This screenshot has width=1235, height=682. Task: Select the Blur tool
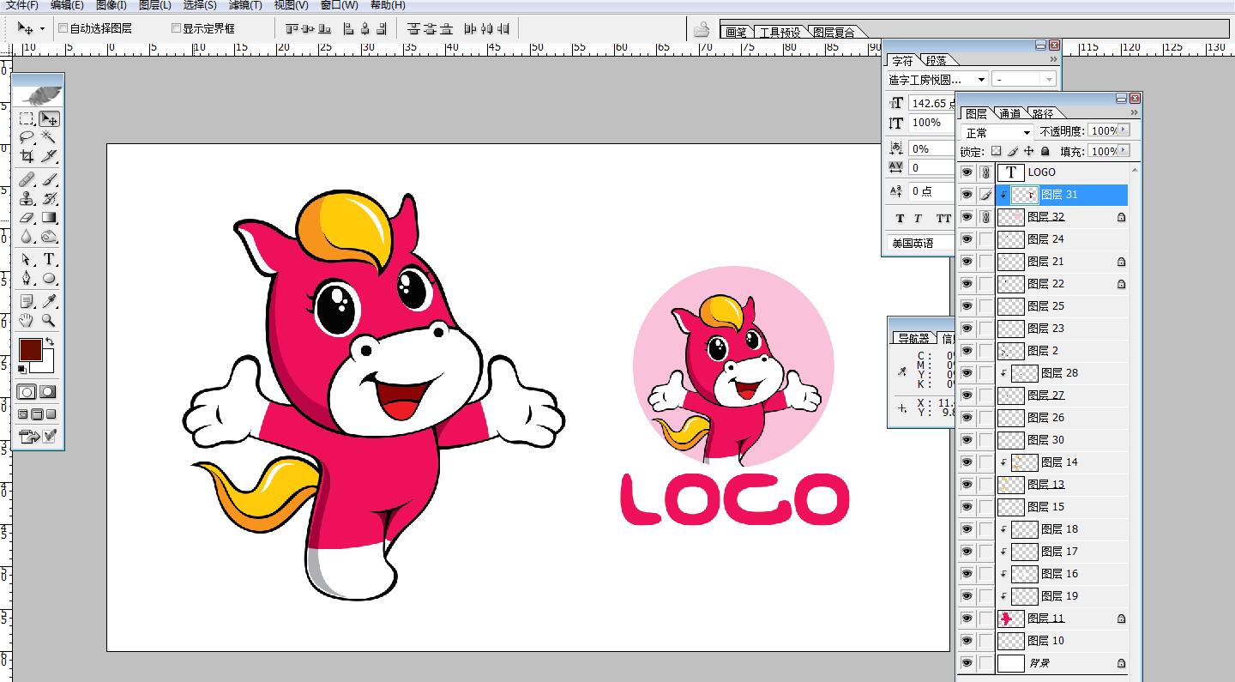coord(27,237)
